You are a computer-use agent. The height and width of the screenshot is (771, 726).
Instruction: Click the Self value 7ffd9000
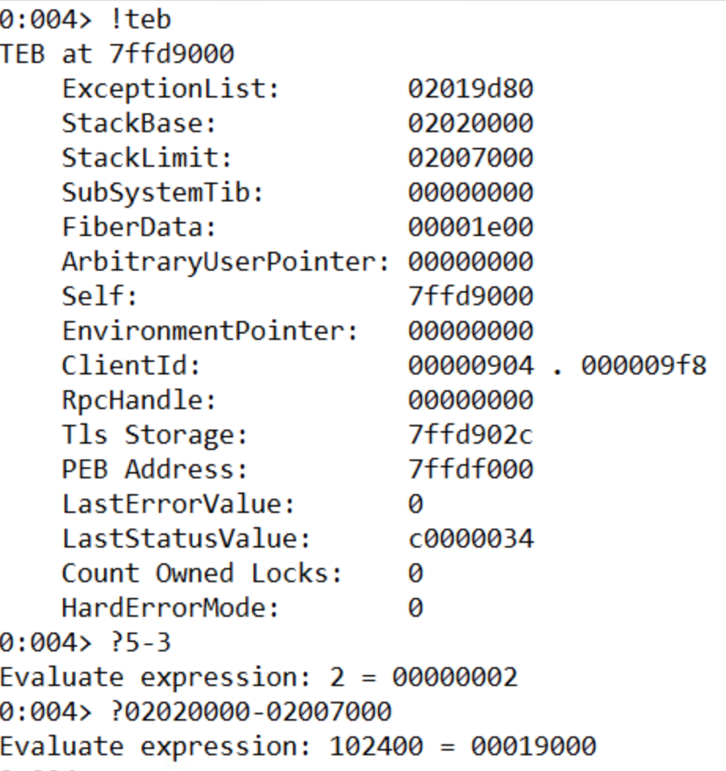(470, 297)
